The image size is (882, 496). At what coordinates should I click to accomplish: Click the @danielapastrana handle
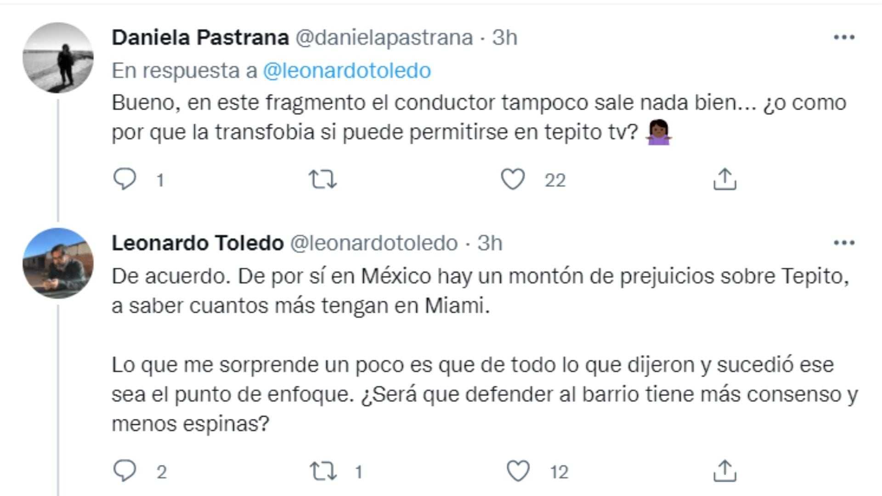point(384,38)
